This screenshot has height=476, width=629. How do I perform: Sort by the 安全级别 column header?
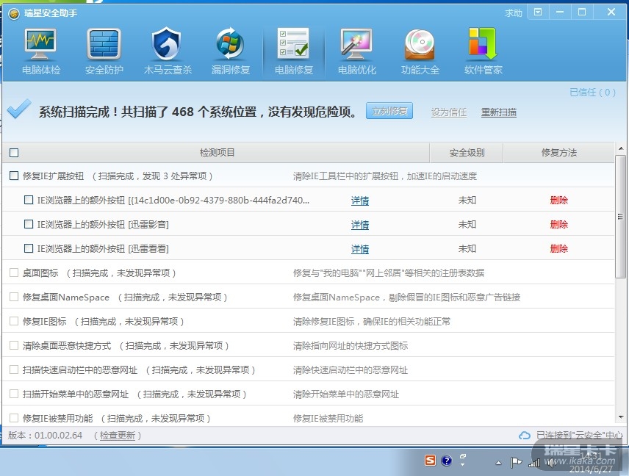pyautogui.click(x=467, y=153)
